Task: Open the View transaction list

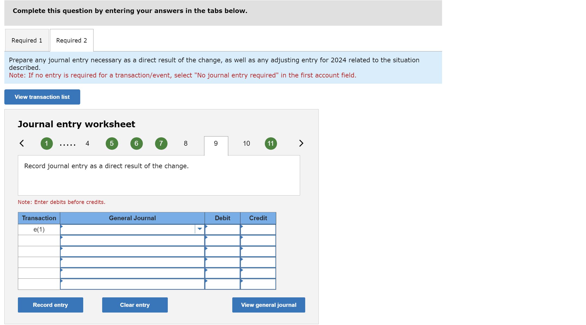Action: coord(42,97)
